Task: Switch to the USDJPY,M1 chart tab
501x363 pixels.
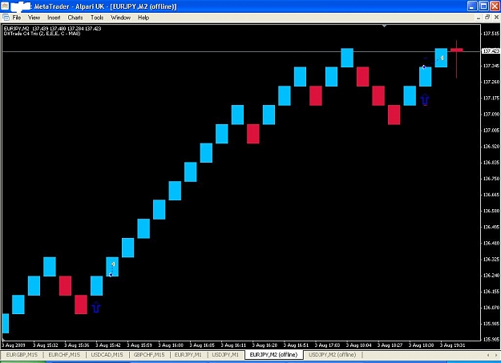Action: [x=225, y=355]
